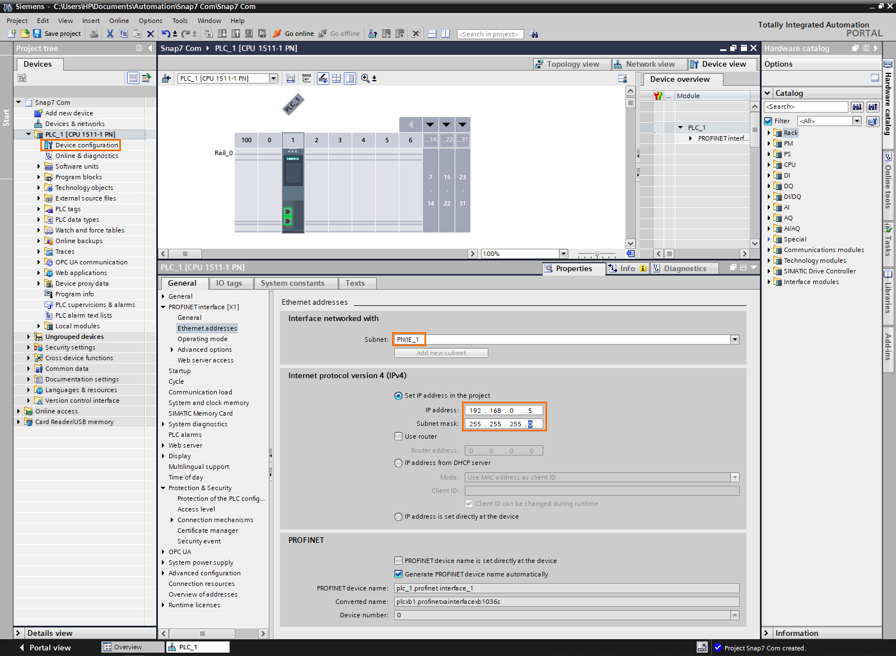This screenshot has height=656, width=896.
Task: Switch to the Network view tab
Action: pos(649,63)
